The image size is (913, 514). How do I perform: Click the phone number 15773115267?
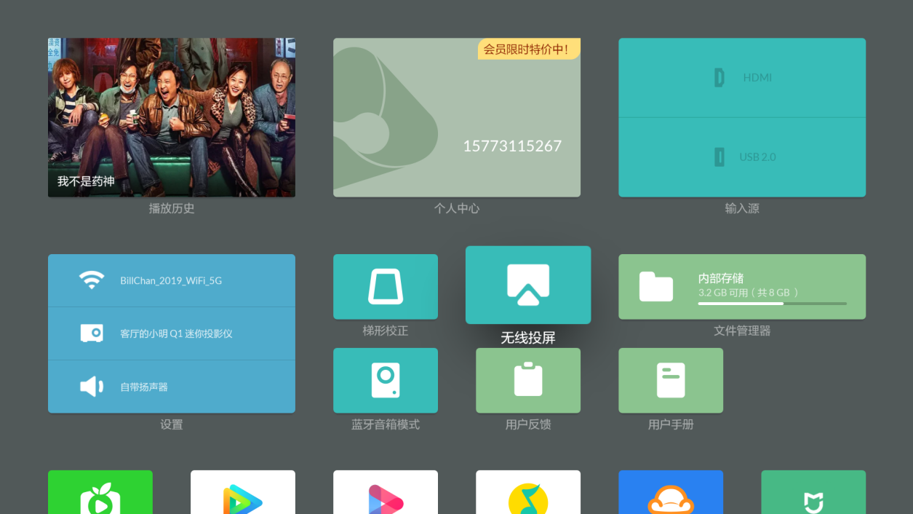coord(512,146)
